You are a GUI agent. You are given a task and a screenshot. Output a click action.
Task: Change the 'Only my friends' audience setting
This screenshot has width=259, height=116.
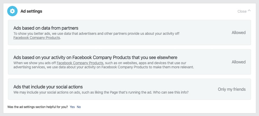[232, 89]
